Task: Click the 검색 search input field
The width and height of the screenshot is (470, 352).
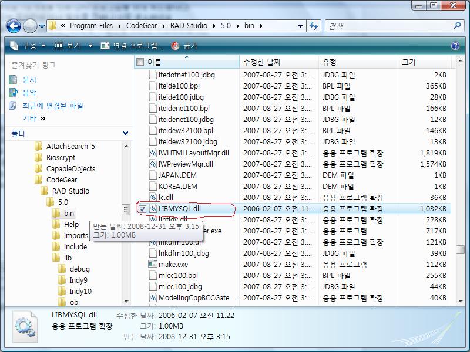Action: click(x=388, y=26)
